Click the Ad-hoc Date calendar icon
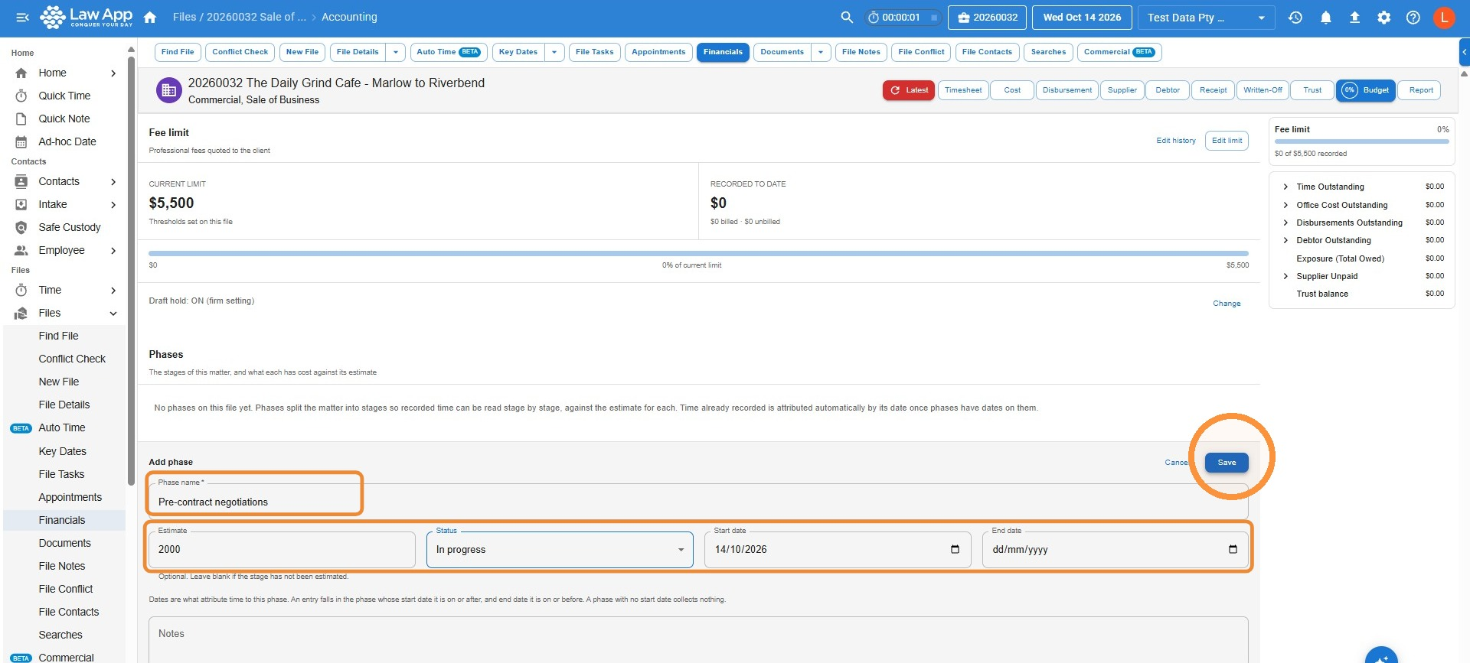Image resolution: width=1470 pixels, height=663 pixels. [21, 141]
